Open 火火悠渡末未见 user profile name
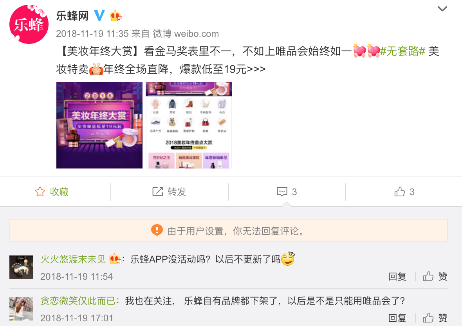 point(73,259)
